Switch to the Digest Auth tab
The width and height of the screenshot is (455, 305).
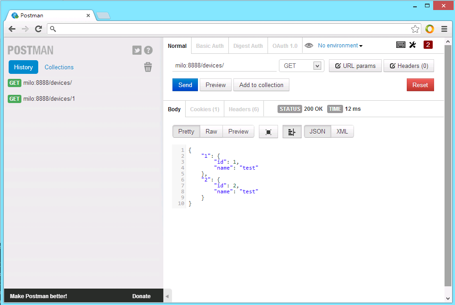pos(248,46)
